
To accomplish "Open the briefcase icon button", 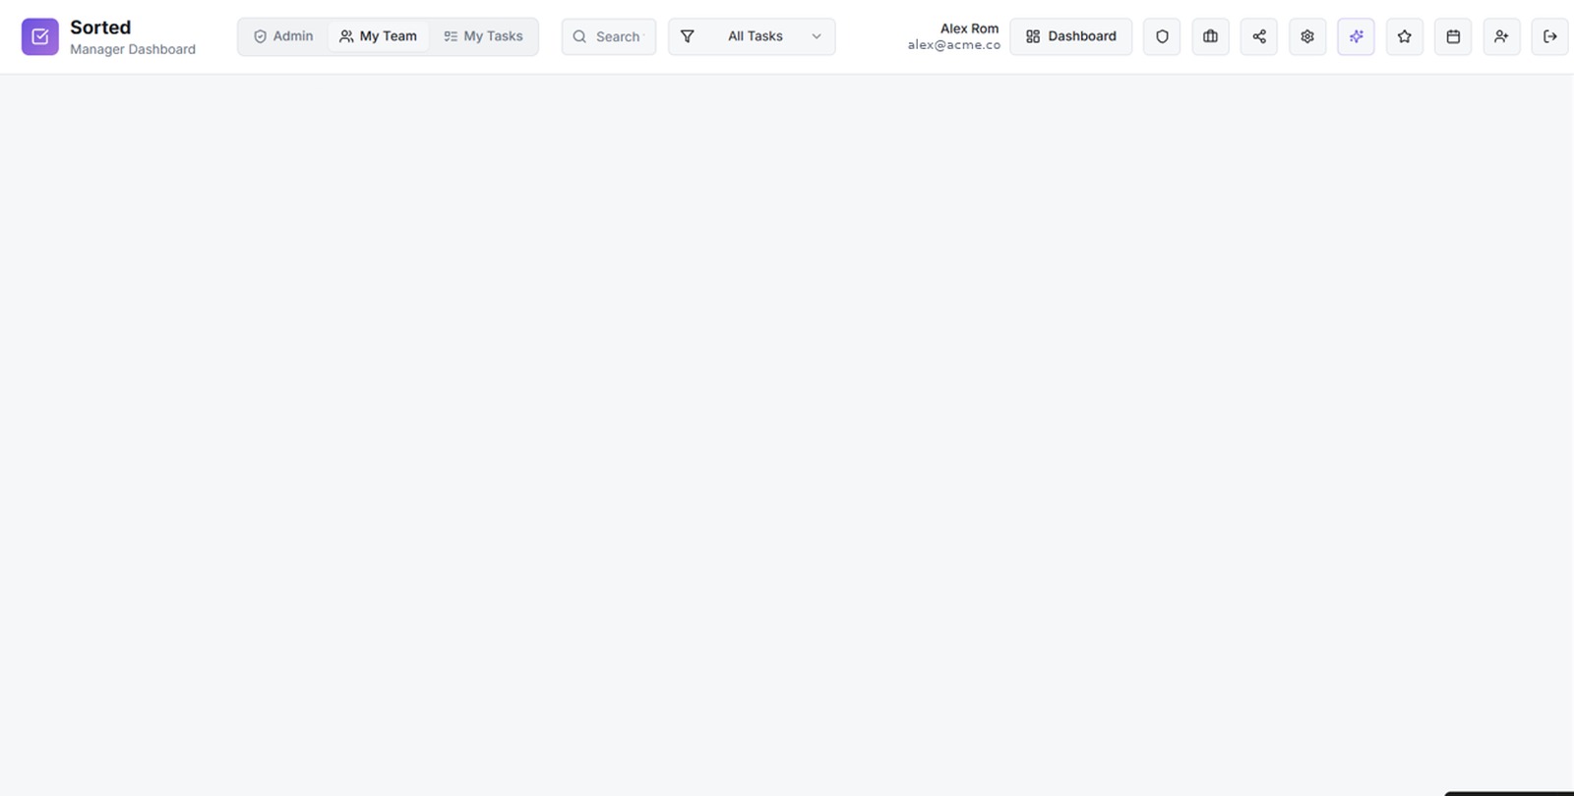I will click(x=1210, y=36).
